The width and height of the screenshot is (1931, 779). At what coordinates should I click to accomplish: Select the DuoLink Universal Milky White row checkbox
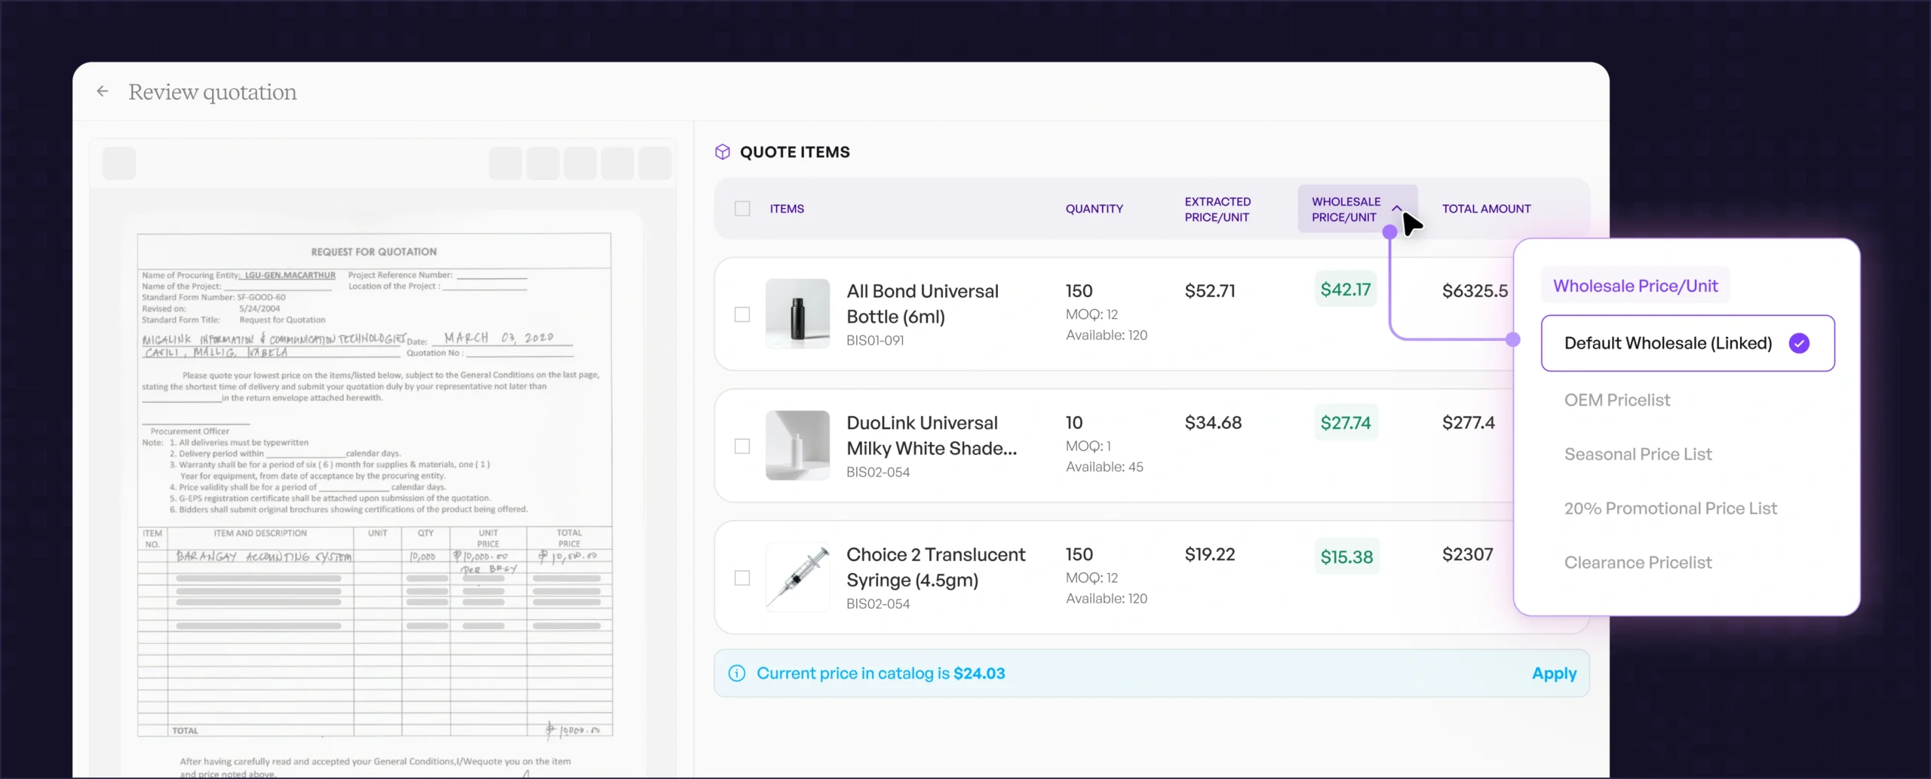(x=742, y=446)
